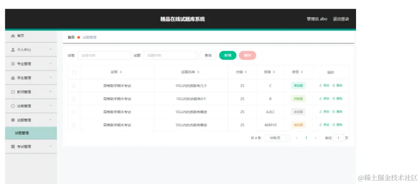Click 退出登录 to log out
420x184 pixels.
(x=341, y=19)
